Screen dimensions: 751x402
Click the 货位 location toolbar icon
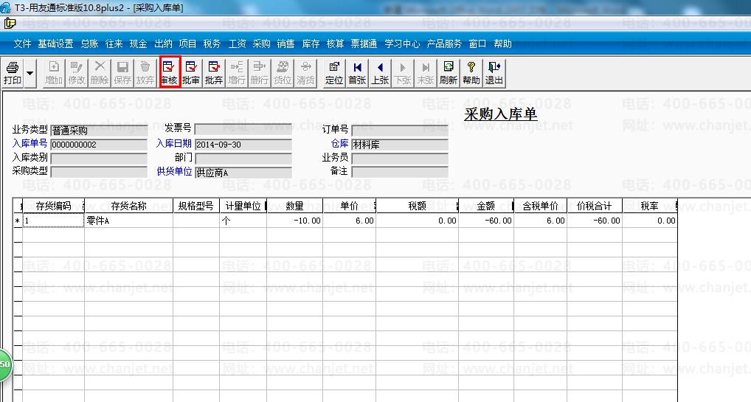[283, 73]
